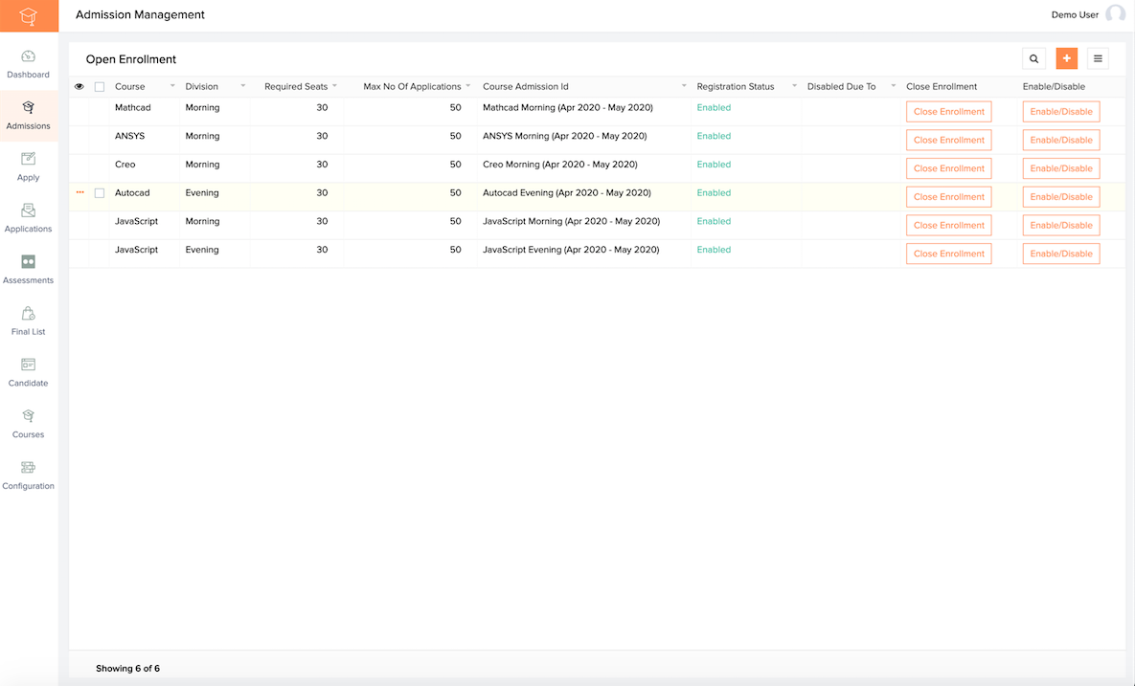The width and height of the screenshot is (1135, 686).
Task: Check the Autocad row checkbox
Action: (100, 193)
